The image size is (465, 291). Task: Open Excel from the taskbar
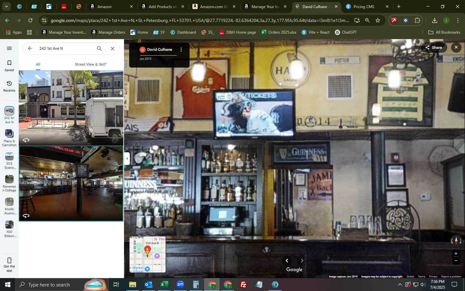pos(164,285)
